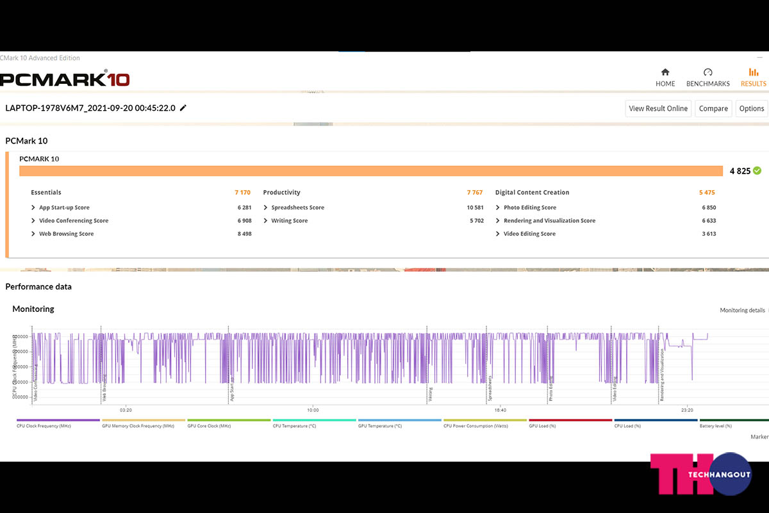Click Video Editing value 3 613
The image size is (769, 513).
[x=709, y=234]
